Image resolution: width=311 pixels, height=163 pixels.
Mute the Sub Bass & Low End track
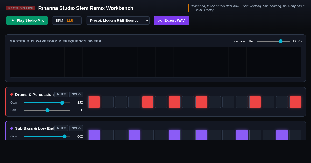61,128
